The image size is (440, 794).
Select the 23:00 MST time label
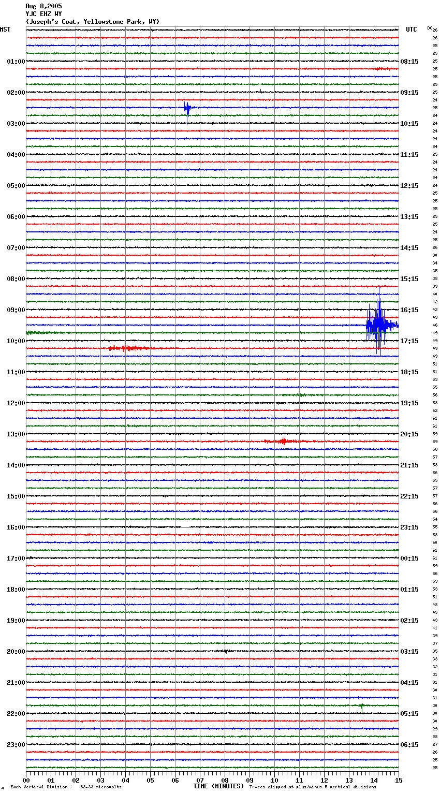point(16,745)
